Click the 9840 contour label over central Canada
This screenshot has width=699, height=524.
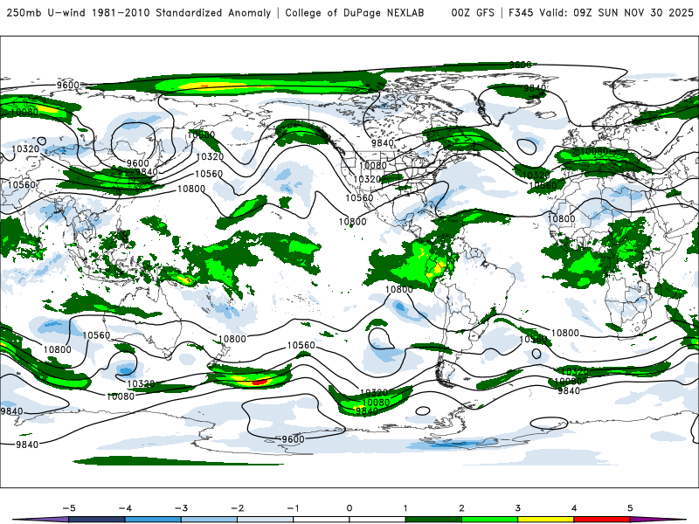click(x=383, y=143)
